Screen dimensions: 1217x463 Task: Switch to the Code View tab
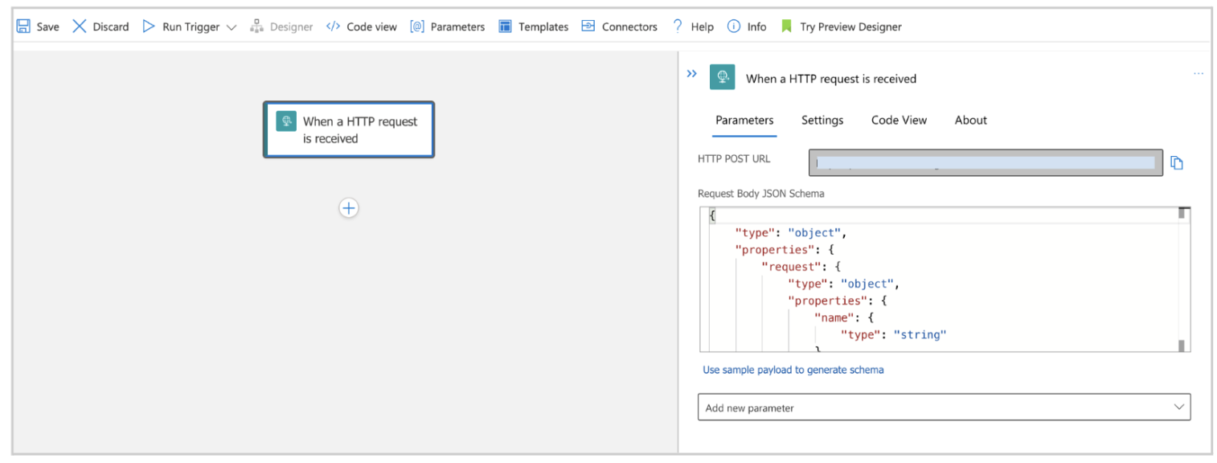[x=899, y=121]
